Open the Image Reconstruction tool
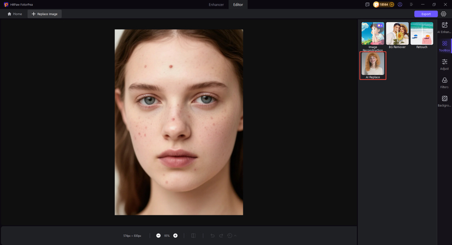This screenshot has height=245, width=452. coord(372,36)
